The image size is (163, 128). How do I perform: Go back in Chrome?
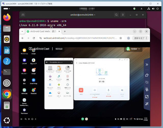point(23,38)
